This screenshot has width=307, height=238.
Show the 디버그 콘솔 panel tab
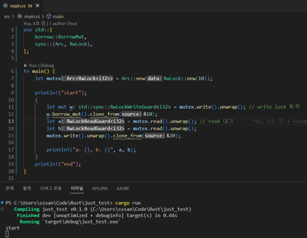51,188
